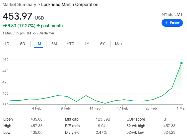
Task: Click the Lockheed Martin Corporation title
Action: tap(69, 5)
